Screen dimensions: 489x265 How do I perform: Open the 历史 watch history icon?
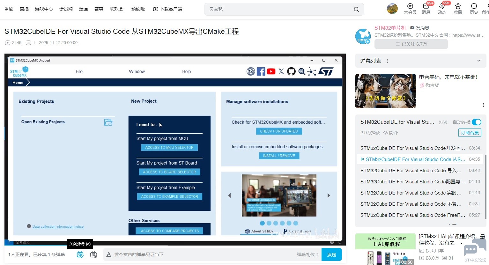click(x=474, y=6)
